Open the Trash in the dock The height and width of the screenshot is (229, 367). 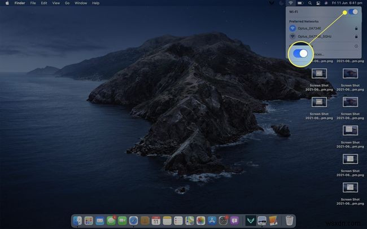[289, 220]
